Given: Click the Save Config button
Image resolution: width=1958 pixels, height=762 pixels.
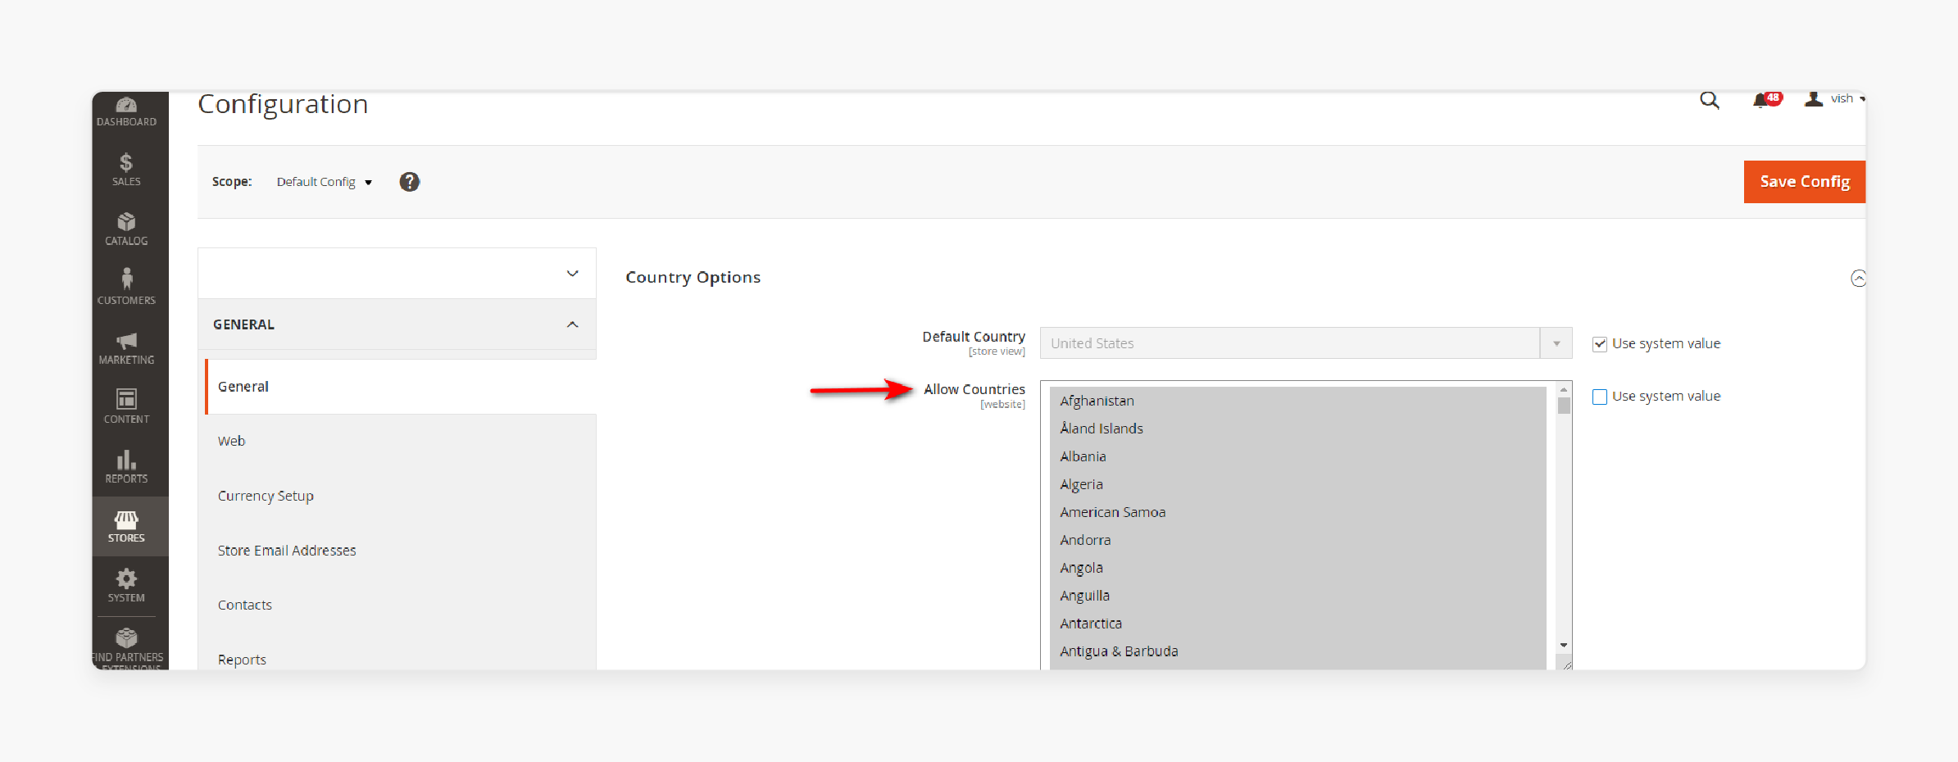Looking at the screenshot, I should [1805, 182].
